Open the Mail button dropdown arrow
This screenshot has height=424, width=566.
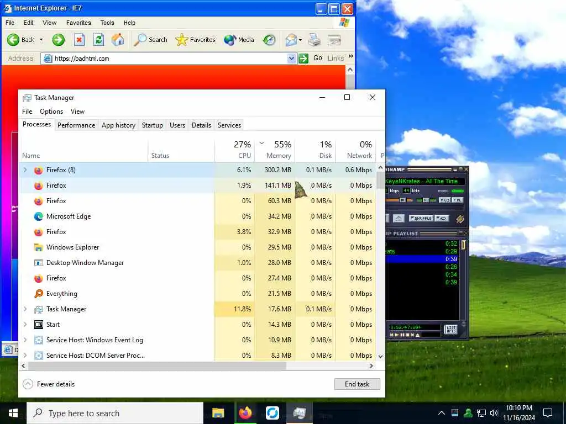(x=300, y=40)
